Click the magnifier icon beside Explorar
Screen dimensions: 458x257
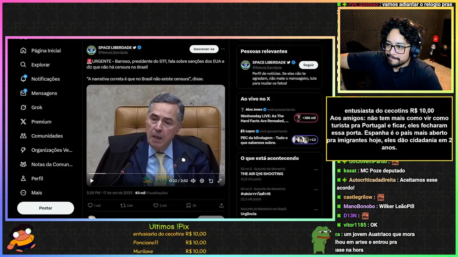coord(23,65)
